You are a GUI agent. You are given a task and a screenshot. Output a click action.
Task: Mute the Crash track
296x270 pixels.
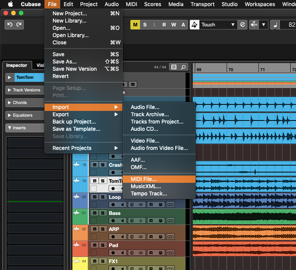click(95, 165)
